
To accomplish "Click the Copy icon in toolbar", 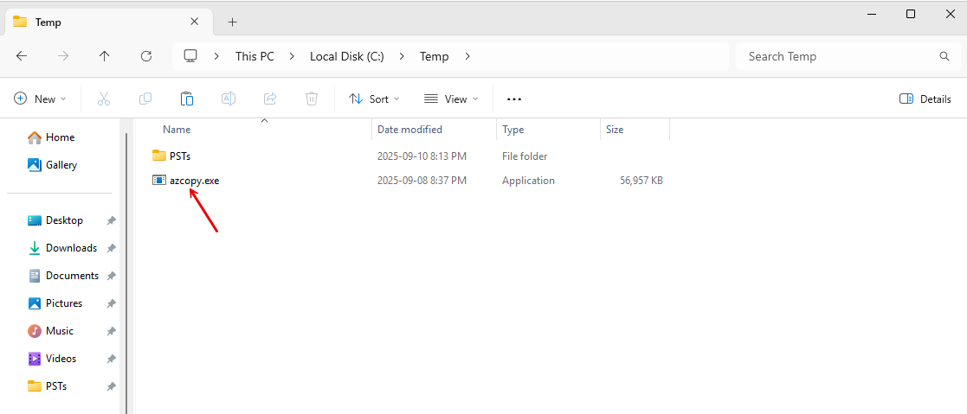I will [x=145, y=99].
